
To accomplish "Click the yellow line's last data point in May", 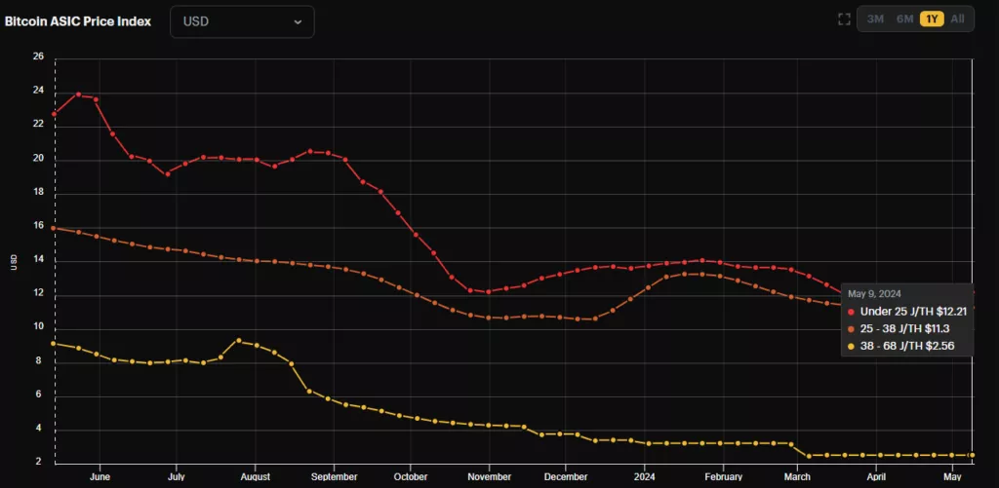I will click(x=972, y=455).
